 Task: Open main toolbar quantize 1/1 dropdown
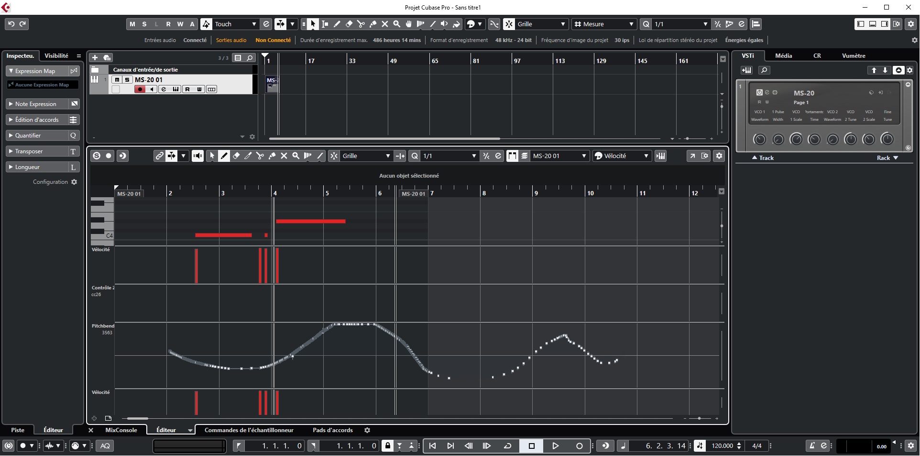coord(680,24)
